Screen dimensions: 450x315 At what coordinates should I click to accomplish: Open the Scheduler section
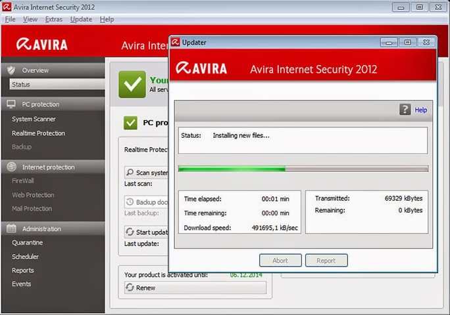(25, 257)
